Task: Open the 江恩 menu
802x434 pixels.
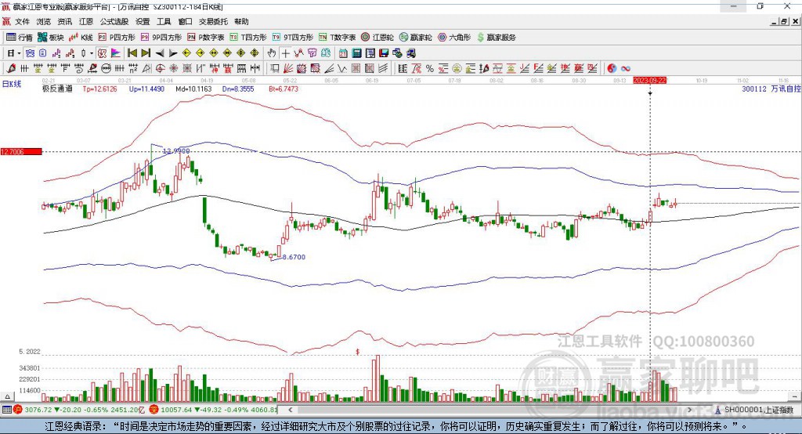Action: click(x=86, y=21)
